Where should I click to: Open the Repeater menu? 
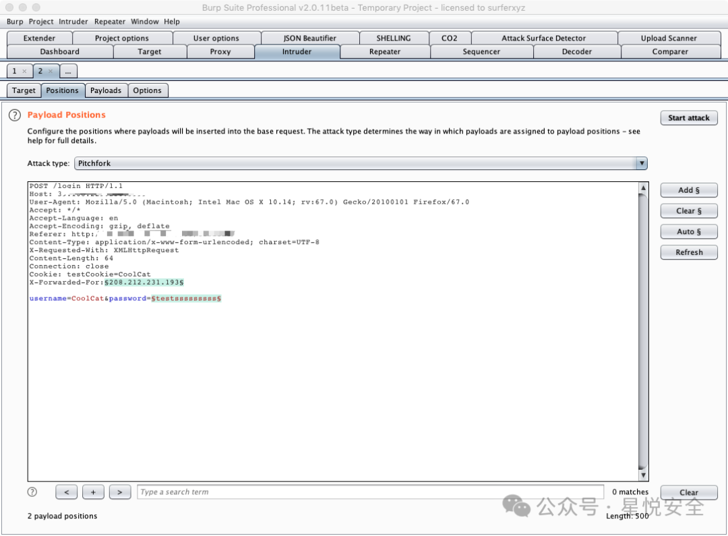point(110,22)
